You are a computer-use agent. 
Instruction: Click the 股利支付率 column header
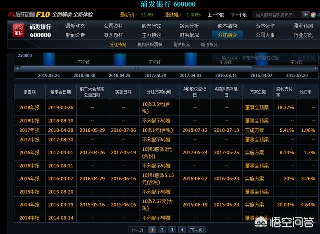click(x=284, y=92)
